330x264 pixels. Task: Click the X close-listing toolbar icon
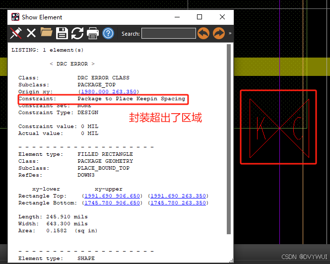click(31, 33)
